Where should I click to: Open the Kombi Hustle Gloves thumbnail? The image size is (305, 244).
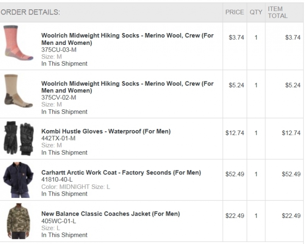pyautogui.click(x=19, y=139)
